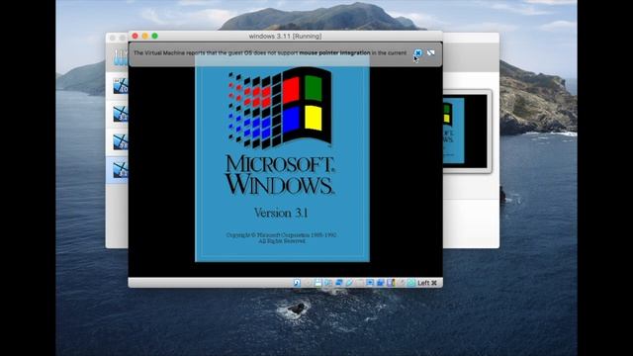This screenshot has width=633, height=356.
Task: Click the notification text about mouse pointer integration
Action: tap(270, 52)
